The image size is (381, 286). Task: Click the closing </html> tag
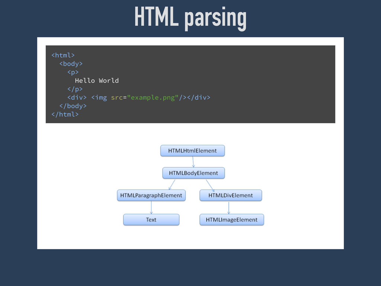tap(65, 114)
